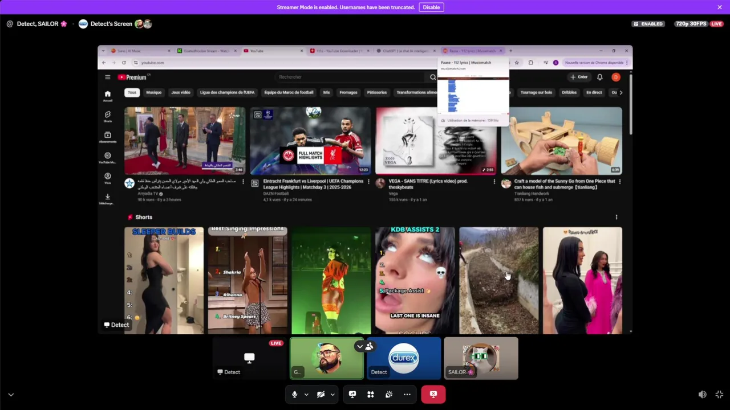
Task: Open the KDB ASSISTS 2 short thumbnail
Action: 415,280
